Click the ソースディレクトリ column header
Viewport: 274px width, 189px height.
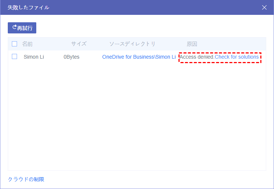133,44
